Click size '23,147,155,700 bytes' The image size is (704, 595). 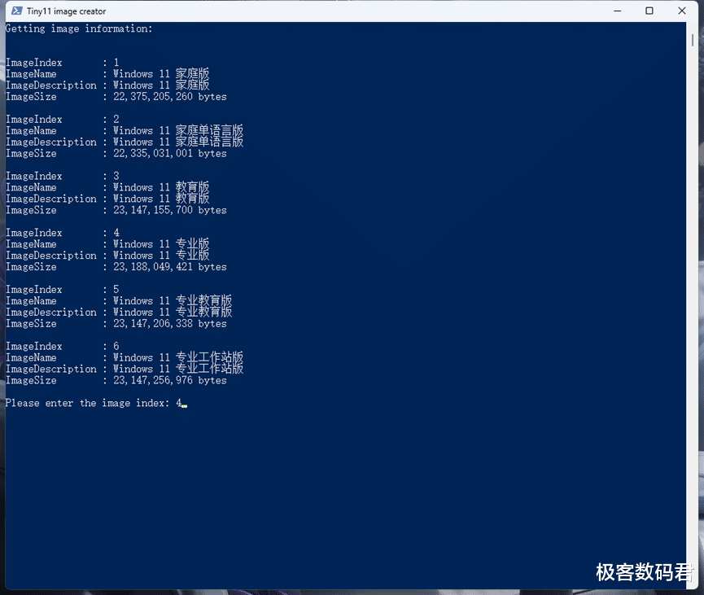point(170,210)
